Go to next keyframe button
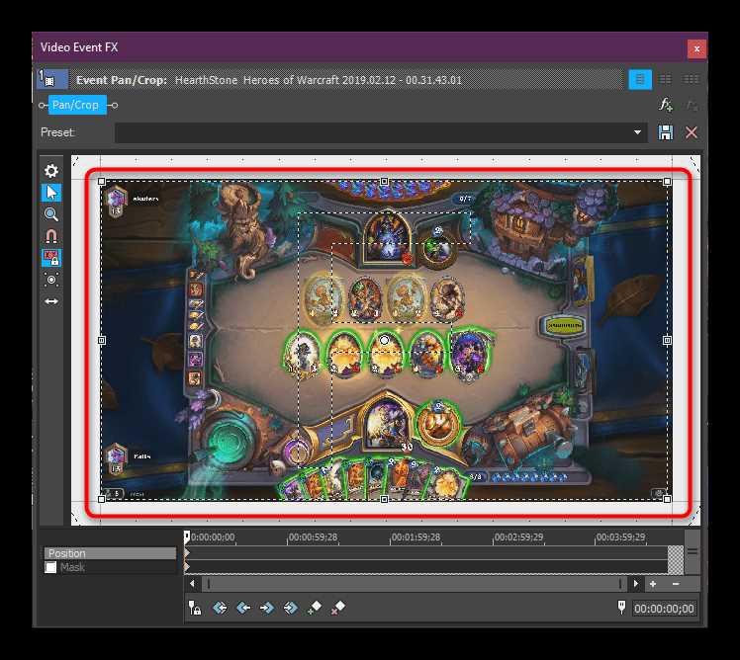 coord(267,608)
